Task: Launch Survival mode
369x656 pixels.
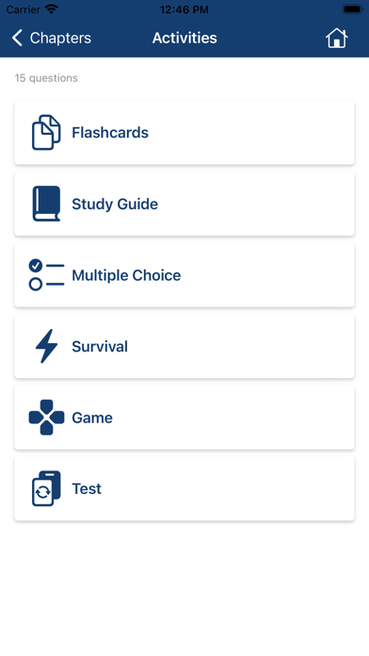Action: 184,346
